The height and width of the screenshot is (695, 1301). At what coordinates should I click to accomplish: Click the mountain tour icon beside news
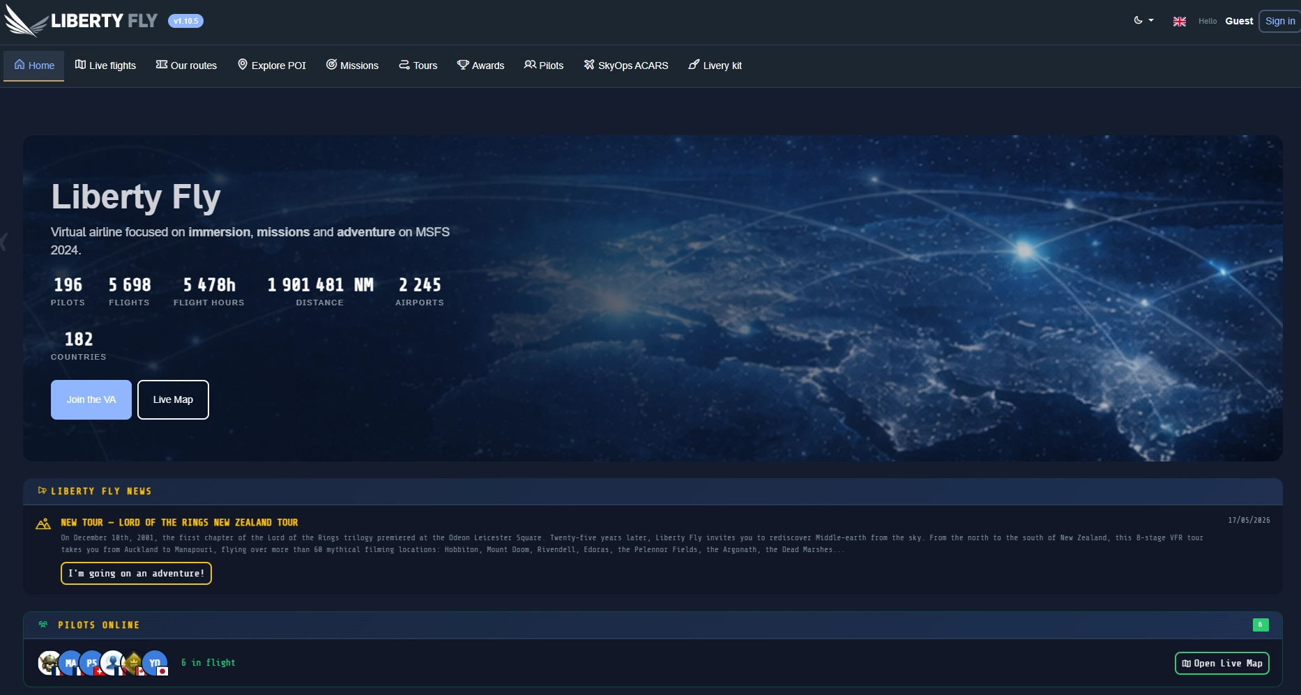coord(43,524)
